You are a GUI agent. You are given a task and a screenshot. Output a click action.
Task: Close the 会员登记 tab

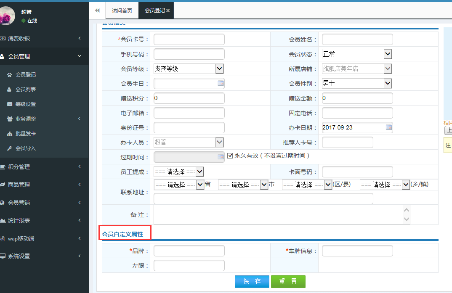[168, 11]
